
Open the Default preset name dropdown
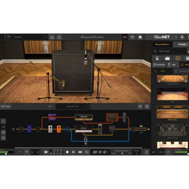click(x=28, y=37)
